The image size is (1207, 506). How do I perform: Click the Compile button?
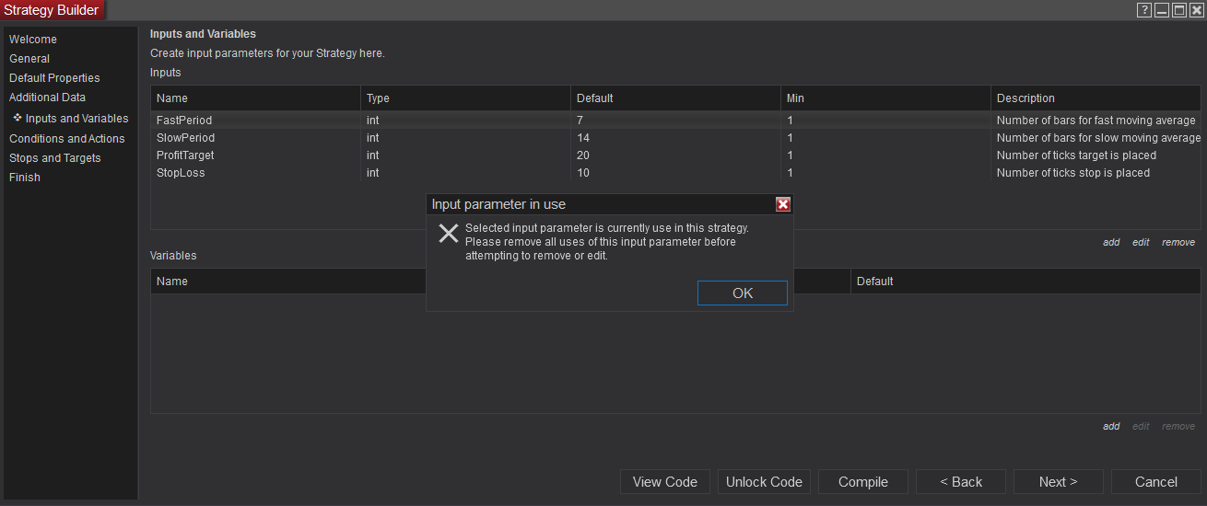click(x=862, y=482)
